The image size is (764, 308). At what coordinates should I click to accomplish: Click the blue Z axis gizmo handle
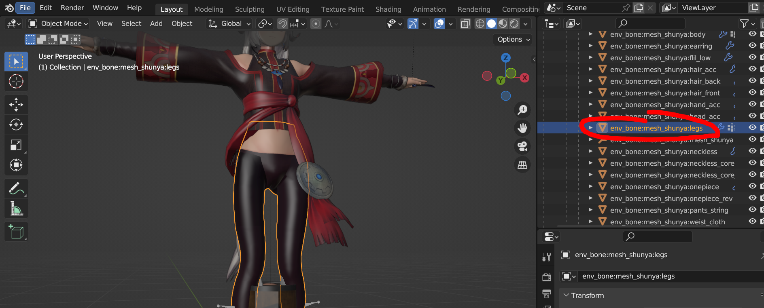pyautogui.click(x=505, y=58)
